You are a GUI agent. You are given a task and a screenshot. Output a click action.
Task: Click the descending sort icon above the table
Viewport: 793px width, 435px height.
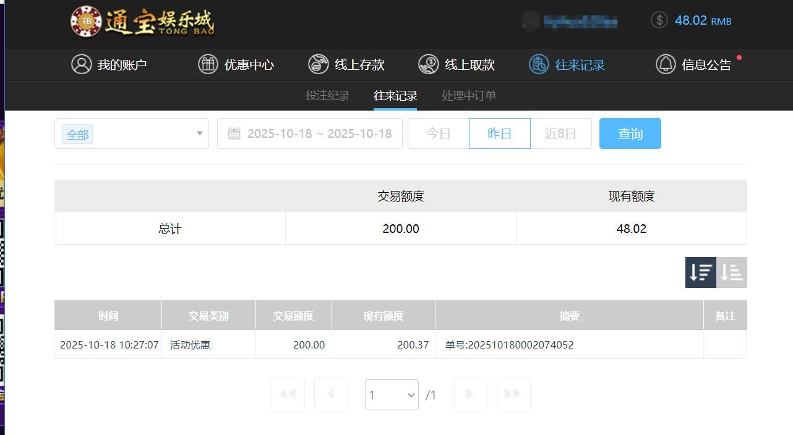coord(700,272)
